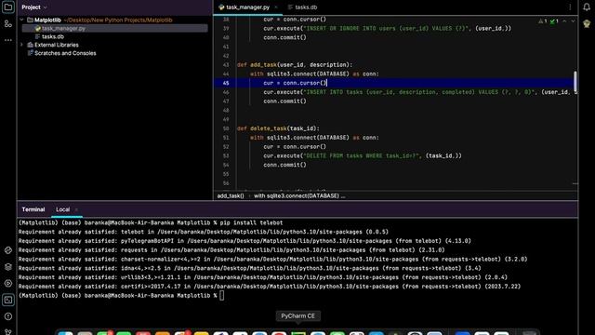Open the Git tool window icon at the bottom
The width and height of the screenshot is (595, 335).
[8, 331]
